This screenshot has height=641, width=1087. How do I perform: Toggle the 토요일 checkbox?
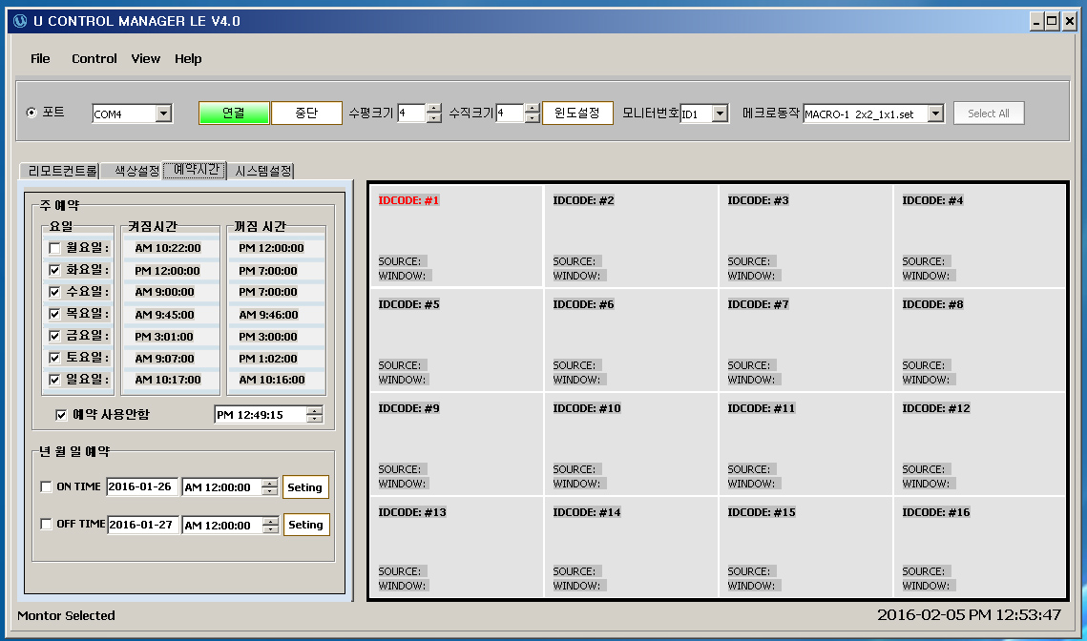pos(54,359)
